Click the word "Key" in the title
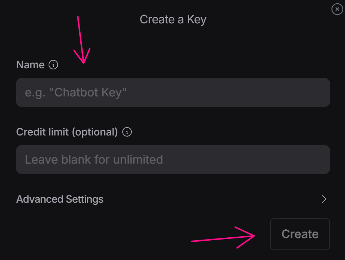This screenshot has height=260, width=345. (x=197, y=19)
